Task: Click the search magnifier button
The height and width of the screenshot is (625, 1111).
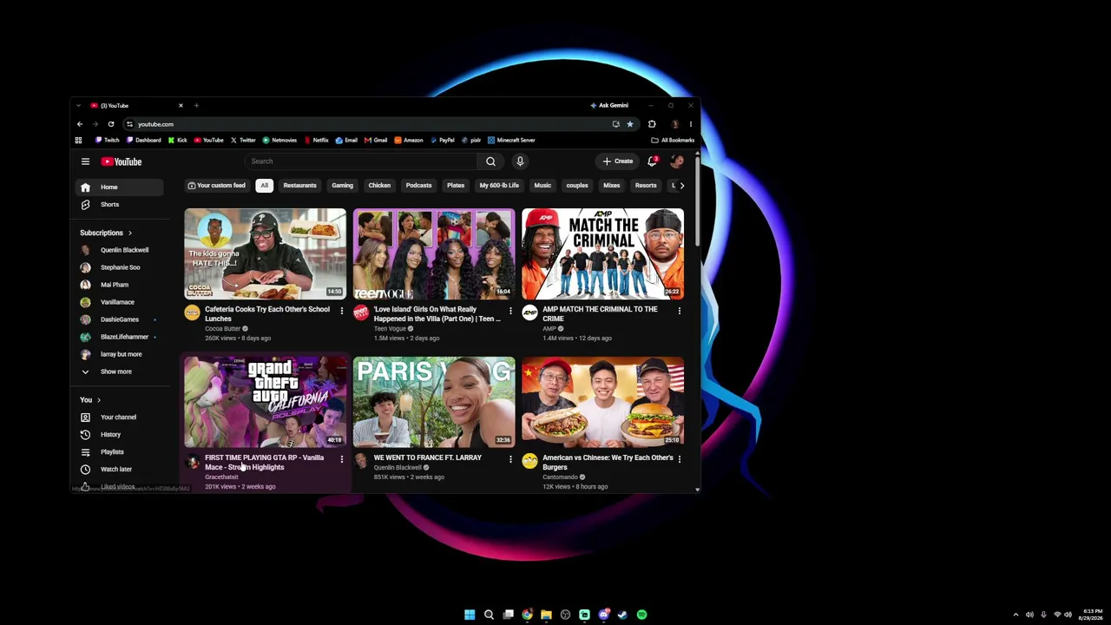Action: pos(490,161)
